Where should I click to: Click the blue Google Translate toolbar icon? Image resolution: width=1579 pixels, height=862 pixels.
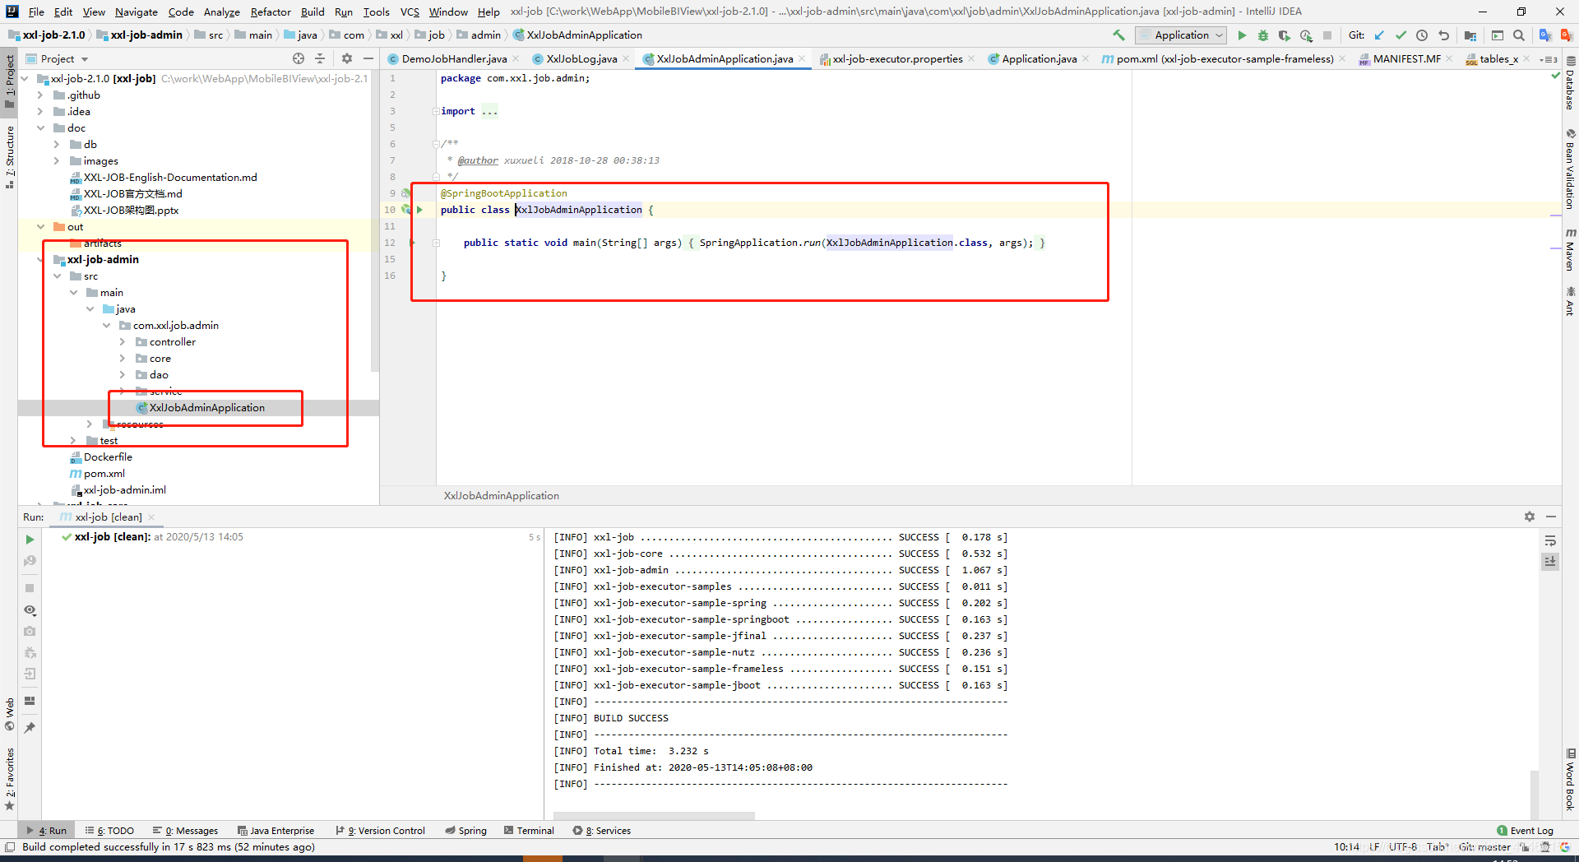pos(1545,35)
